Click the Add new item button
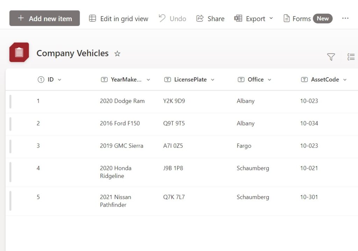The height and width of the screenshot is (251, 358). point(44,18)
